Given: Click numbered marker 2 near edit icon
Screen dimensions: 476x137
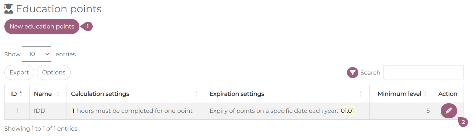Looking at the screenshot, I should click(x=463, y=122).
